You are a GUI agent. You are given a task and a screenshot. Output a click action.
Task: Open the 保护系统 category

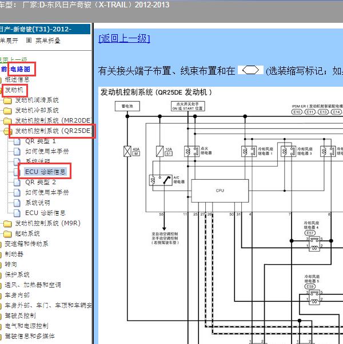tap(17, 274)
